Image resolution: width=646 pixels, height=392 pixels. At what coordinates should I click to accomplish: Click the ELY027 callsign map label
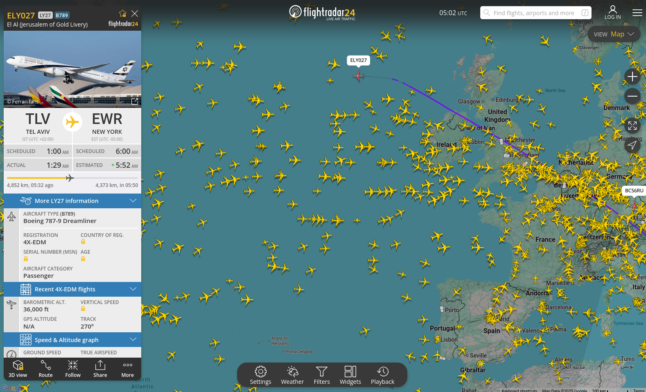coord(359,61)
